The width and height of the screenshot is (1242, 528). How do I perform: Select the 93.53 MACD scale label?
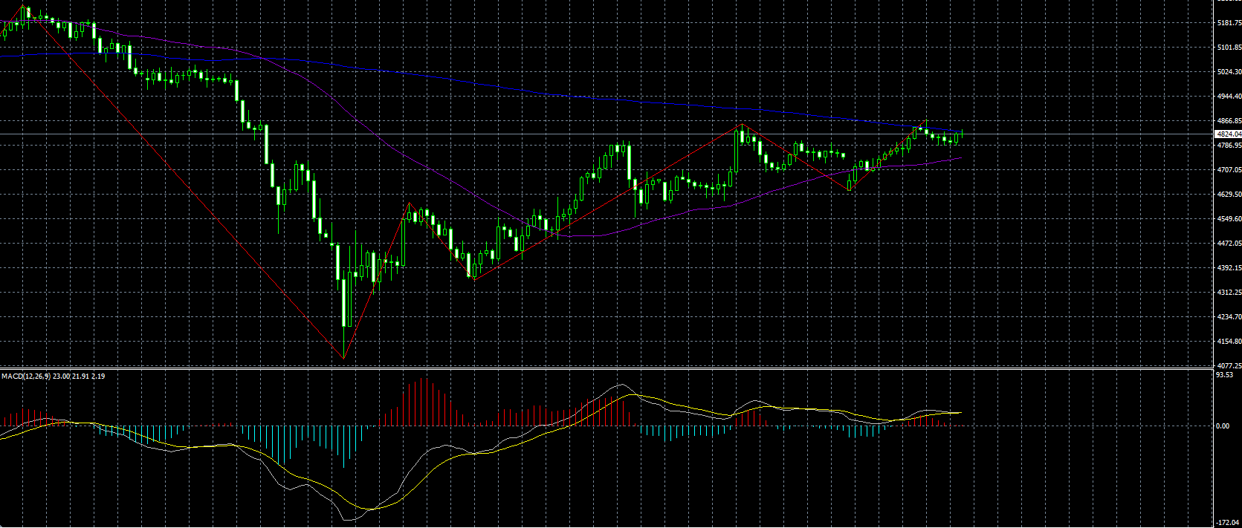(1224, 375)
